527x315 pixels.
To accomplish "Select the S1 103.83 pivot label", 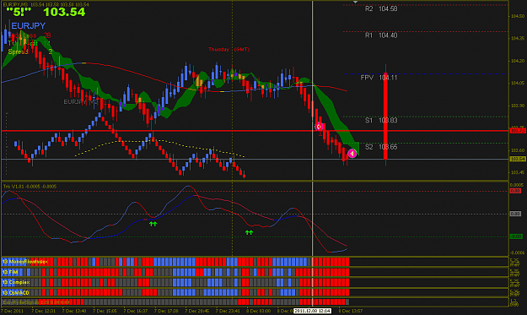I will pyautogui.click(x=381, y=120).
